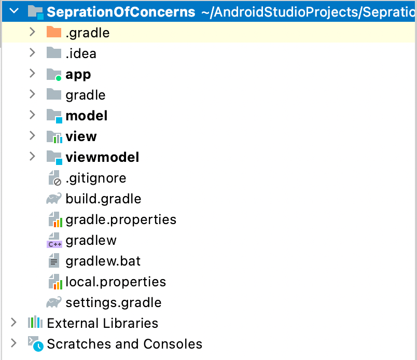Expand the External Libraries node

tap(13, 323)
